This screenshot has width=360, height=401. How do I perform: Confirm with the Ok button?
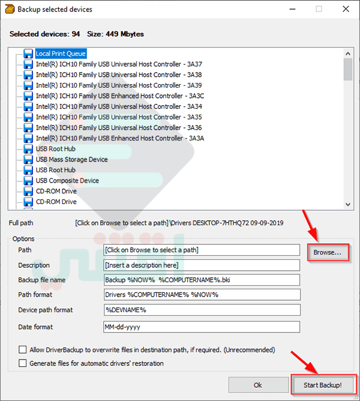click(258, 385)
